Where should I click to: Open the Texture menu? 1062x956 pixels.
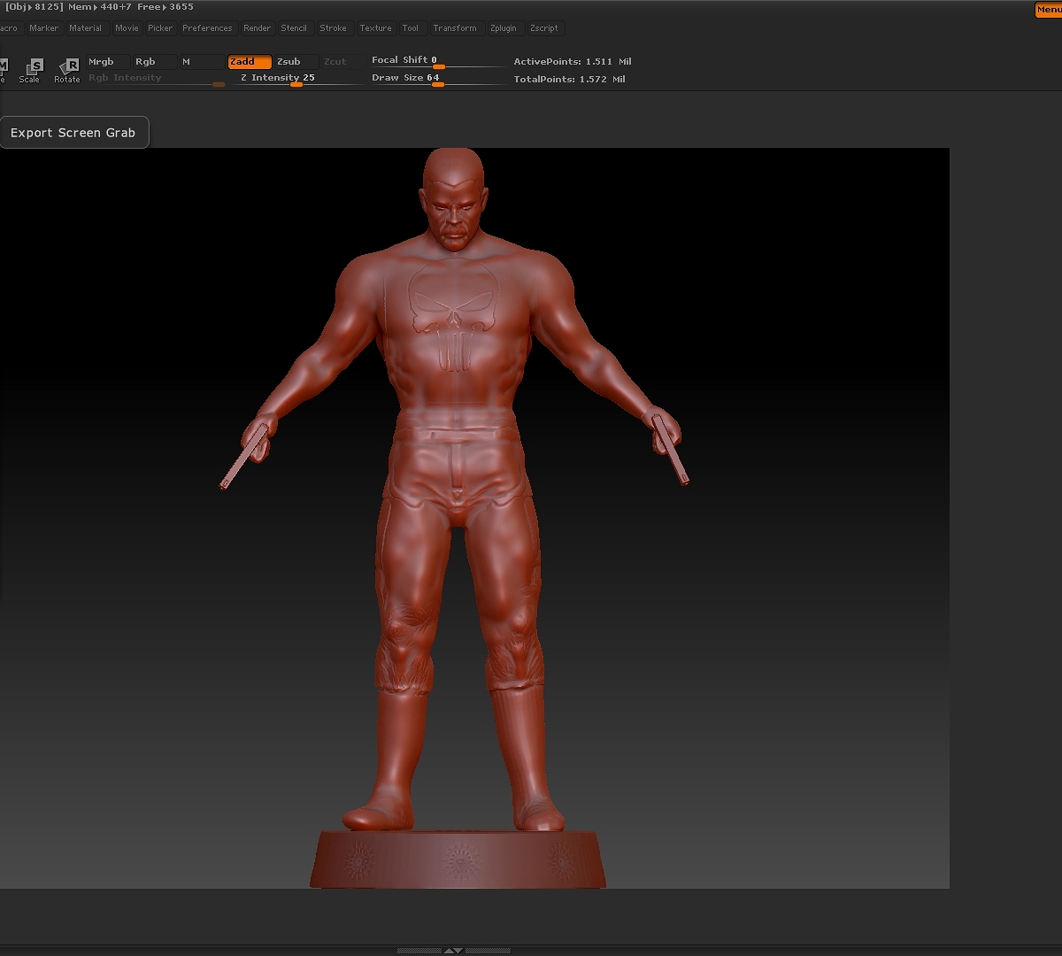pos(375,28)
